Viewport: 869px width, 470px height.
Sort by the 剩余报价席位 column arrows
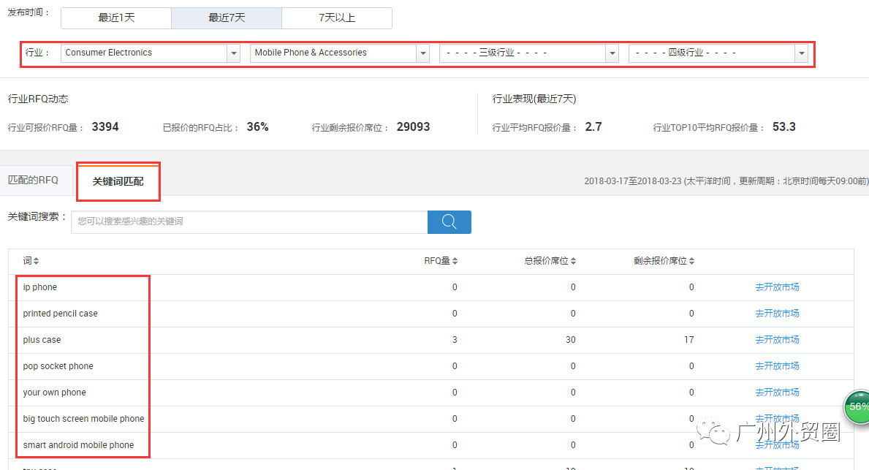(x=691, y=261)
